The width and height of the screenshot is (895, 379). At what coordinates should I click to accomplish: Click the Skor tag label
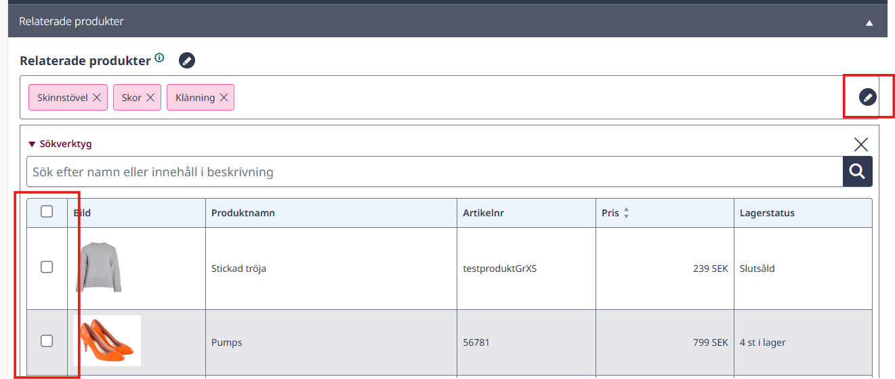pyautogui.click(x=131, y=98)
